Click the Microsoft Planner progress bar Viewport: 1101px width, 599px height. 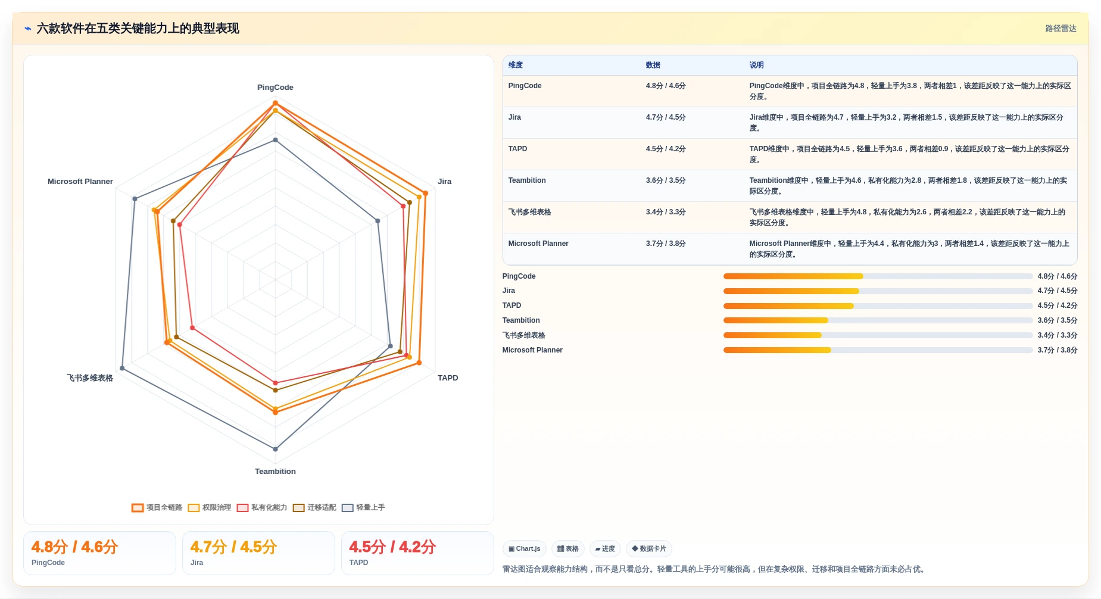coord(878,350)
